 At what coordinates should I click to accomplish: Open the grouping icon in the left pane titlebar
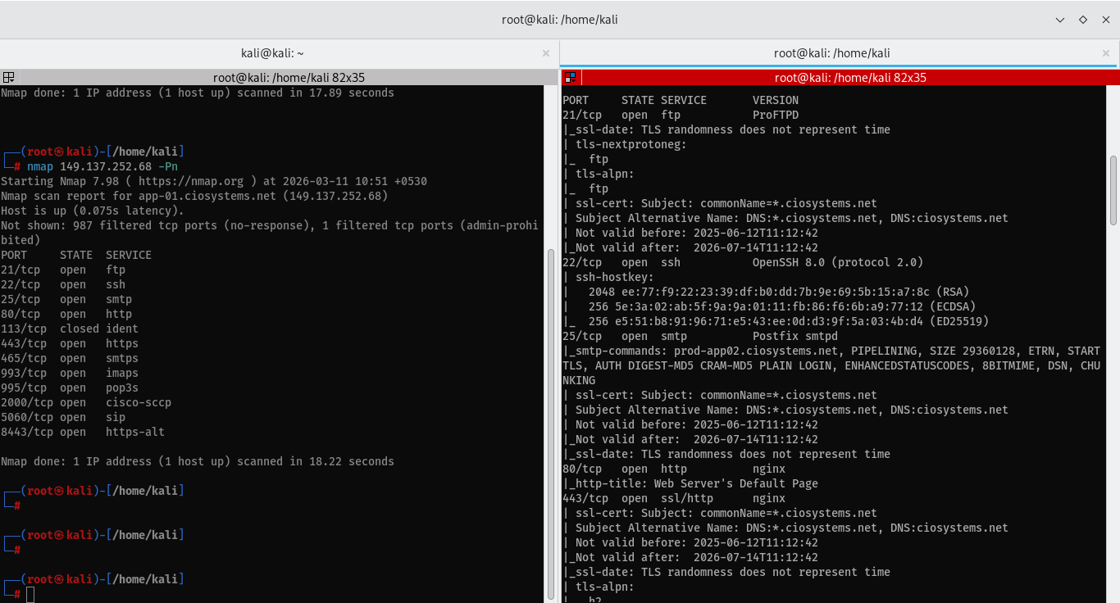pos(8,77)
